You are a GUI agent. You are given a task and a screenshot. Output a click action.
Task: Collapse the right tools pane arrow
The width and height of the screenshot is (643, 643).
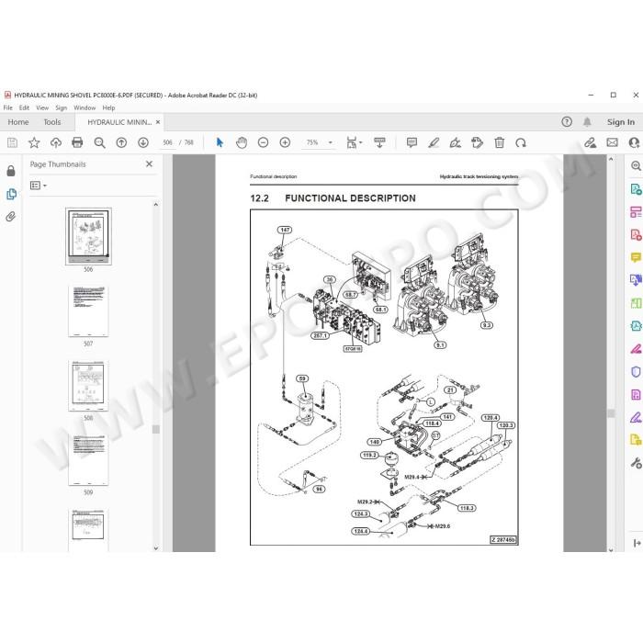(637, 543)
